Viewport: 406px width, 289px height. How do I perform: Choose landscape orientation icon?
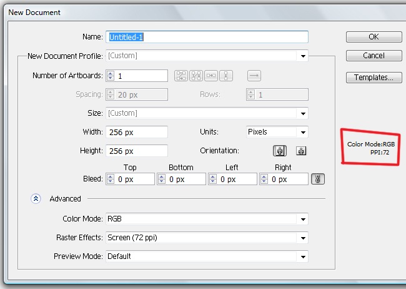click(301, 151)
